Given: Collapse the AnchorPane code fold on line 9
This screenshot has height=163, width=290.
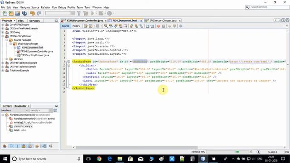Looking at the screenshot, I should pyautogui.click(x=69, y=62).
